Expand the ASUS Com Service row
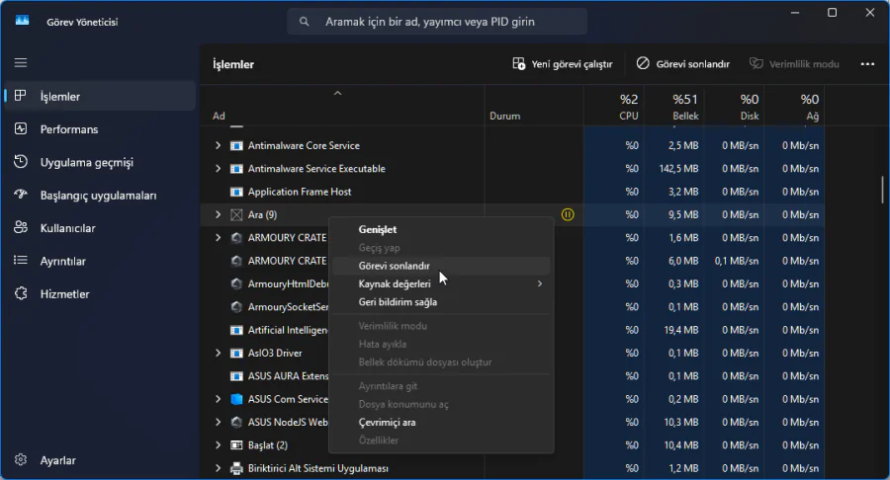 pyautogui.click(x=218, y=399)
